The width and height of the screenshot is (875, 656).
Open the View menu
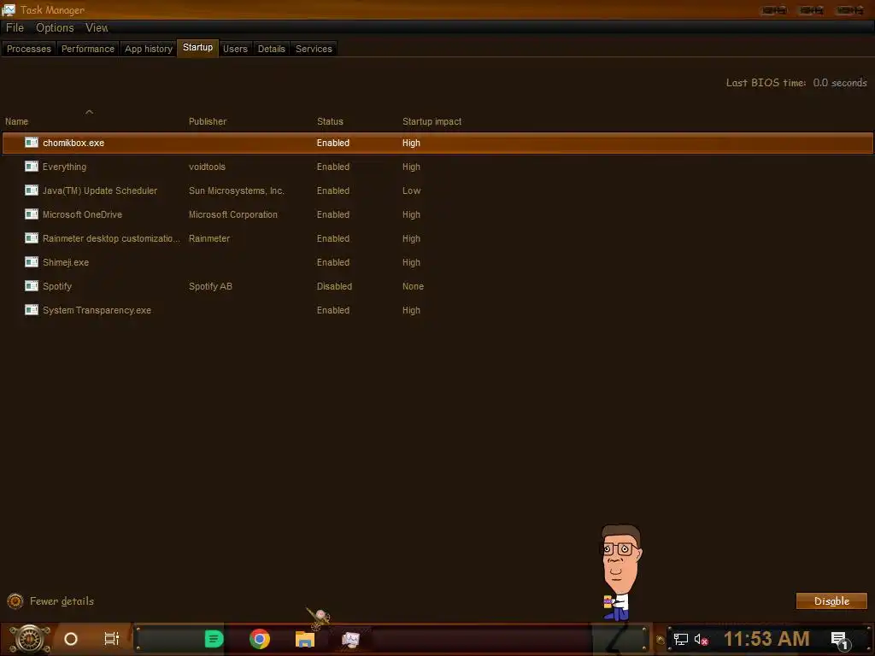coord(97,28)
